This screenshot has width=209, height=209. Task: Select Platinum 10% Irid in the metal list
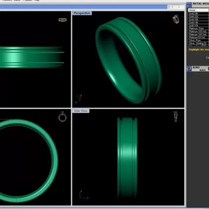[199, 34]
